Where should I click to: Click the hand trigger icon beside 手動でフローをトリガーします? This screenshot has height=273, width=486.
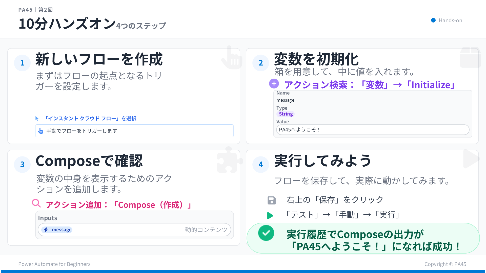41,131
